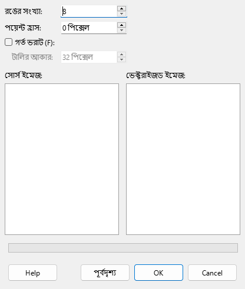Click the সোর্স ইমেজ preview area
This screenshot has height=289, width=245.
click(62, 159)
